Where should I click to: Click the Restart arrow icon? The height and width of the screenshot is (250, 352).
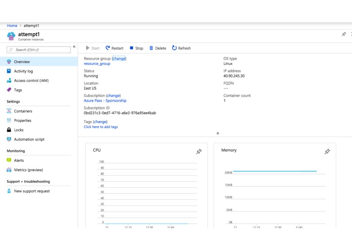click(108, 48)
